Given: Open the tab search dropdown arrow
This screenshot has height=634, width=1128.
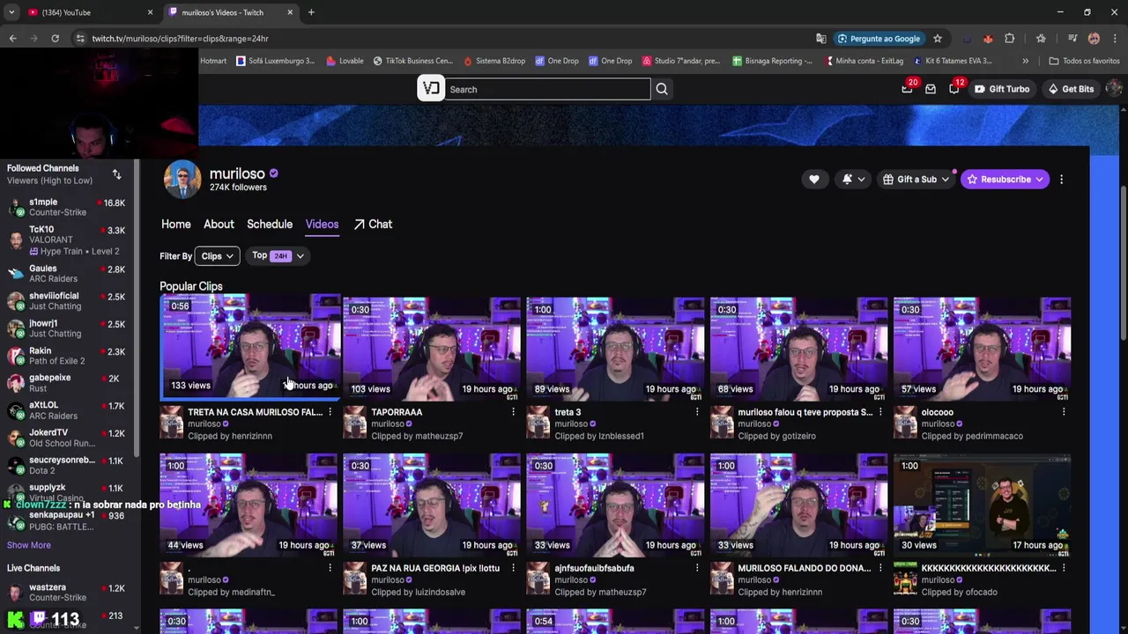Looking at the screenshot, I should (11, 12).
